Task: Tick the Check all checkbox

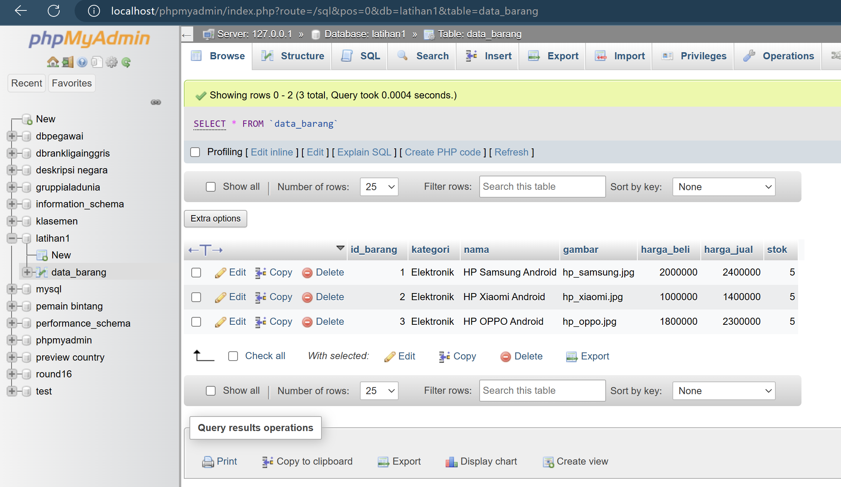Action: tap(233, 356)
